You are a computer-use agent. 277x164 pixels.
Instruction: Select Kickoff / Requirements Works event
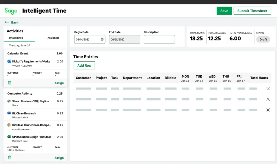click(35, 63)
